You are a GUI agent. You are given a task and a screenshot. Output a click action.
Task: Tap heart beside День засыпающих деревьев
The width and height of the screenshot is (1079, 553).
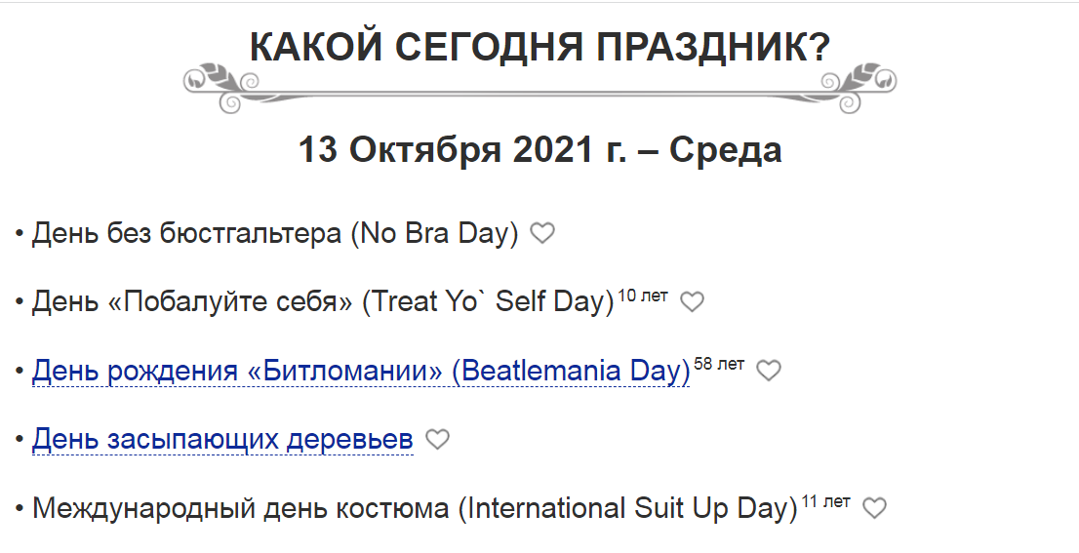pos(437,439)
